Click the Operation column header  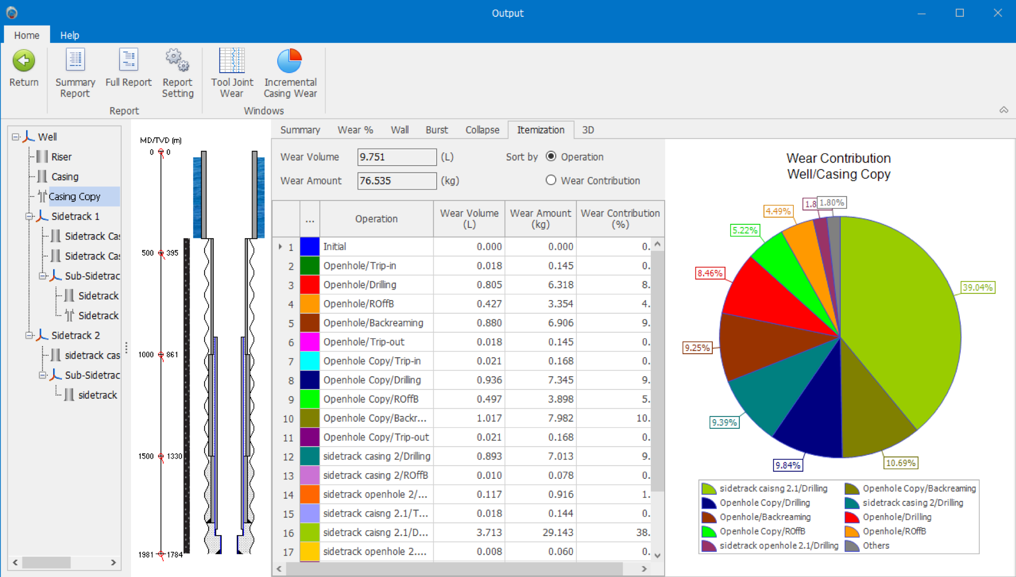tap(376, 219)
